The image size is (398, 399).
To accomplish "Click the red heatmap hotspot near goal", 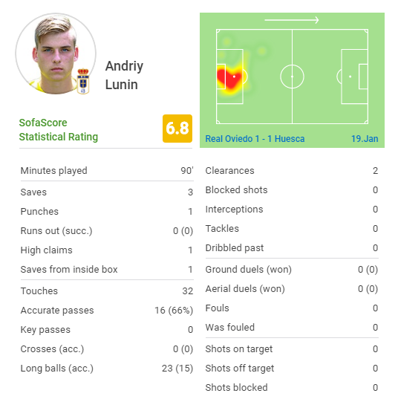I will 229,77.
